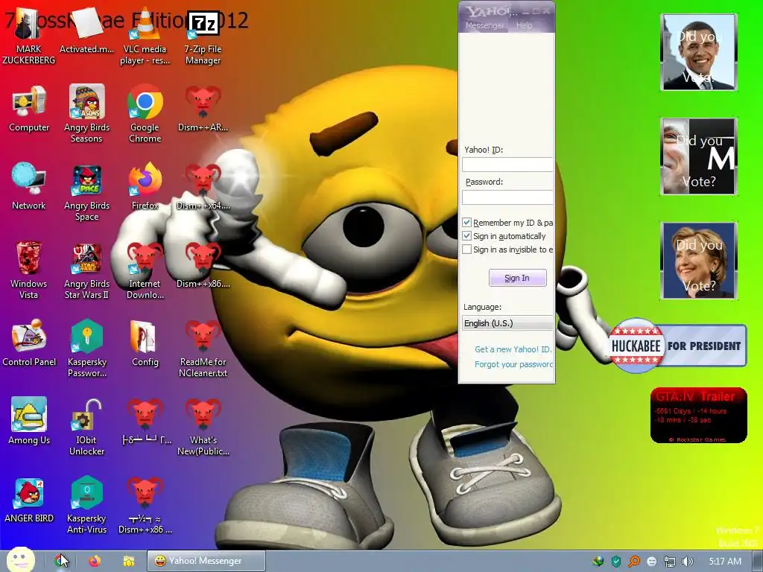Viewport: 763px width, 572px height.
Task: Launch IObit Unlocker
Action: coord(86,427)
